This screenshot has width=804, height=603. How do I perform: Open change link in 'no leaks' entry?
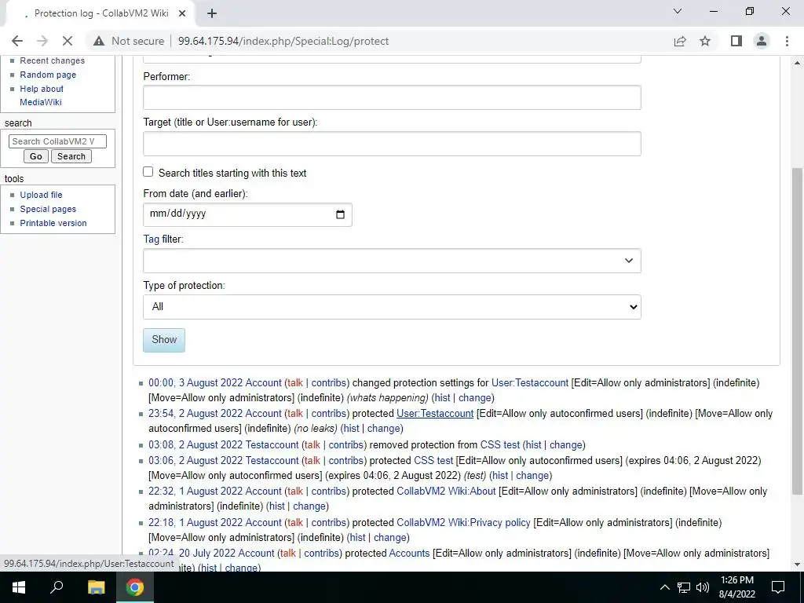click(383, 428)
